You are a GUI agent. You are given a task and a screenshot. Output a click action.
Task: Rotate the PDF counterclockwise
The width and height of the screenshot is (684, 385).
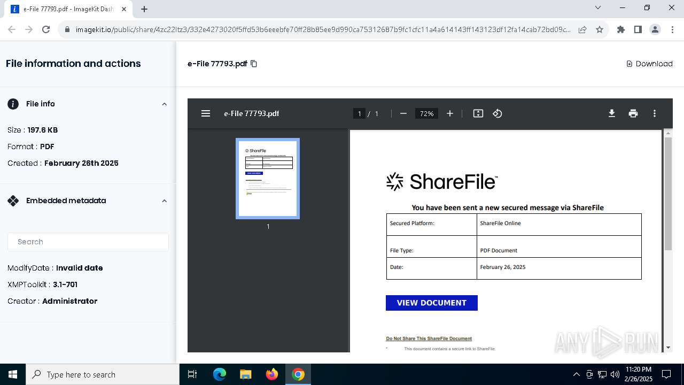[498, 113]
